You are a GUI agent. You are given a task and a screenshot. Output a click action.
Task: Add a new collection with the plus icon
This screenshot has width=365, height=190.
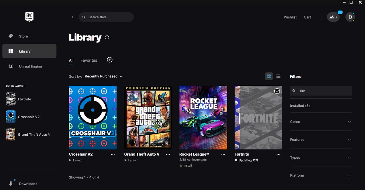110,60
